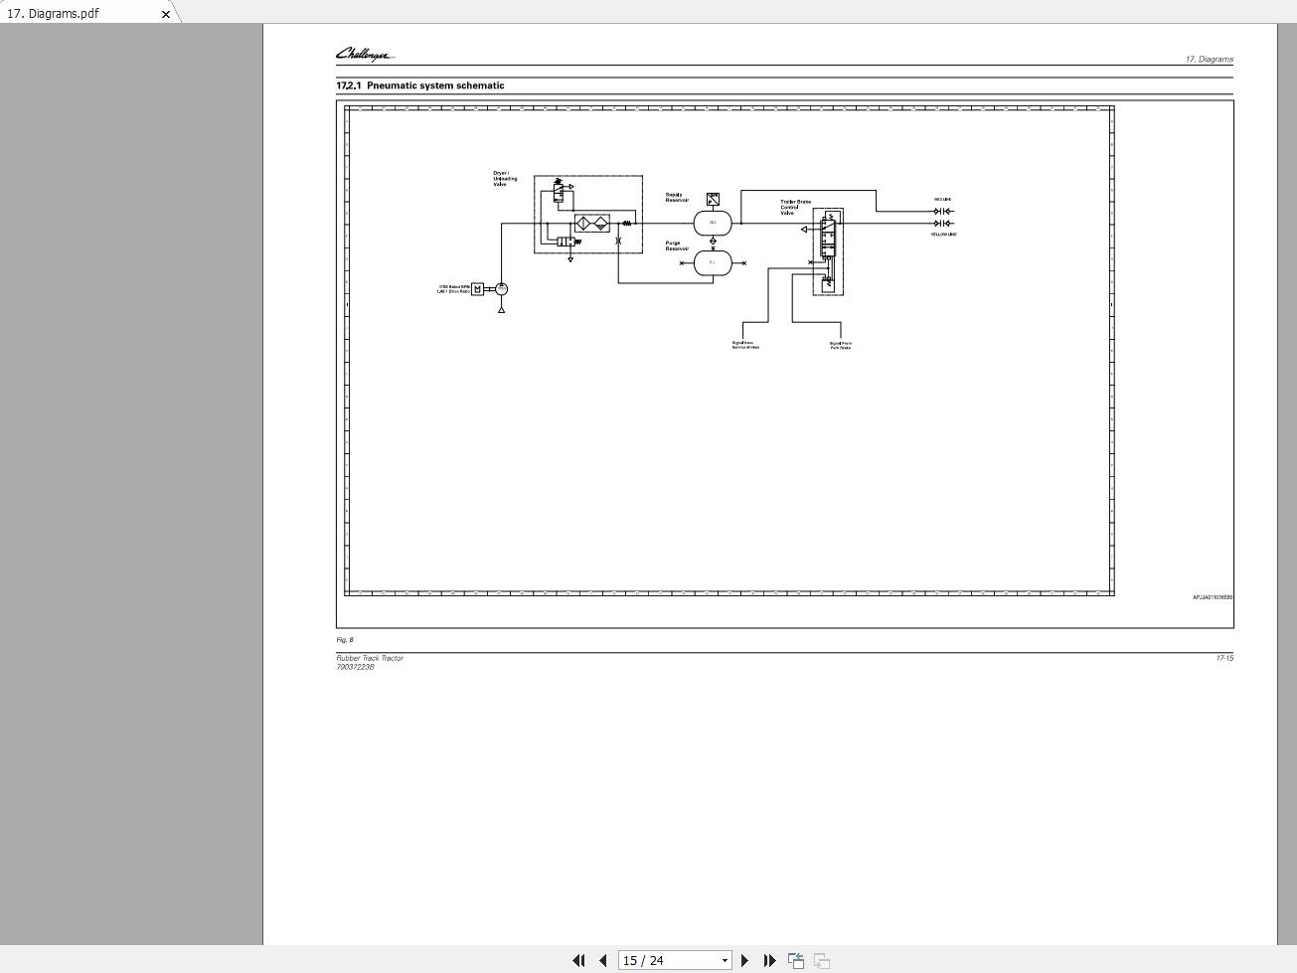Close the 17. Diagrams.pdf tab
Viewport: 1297px width, 973px height.
(166, 14)
